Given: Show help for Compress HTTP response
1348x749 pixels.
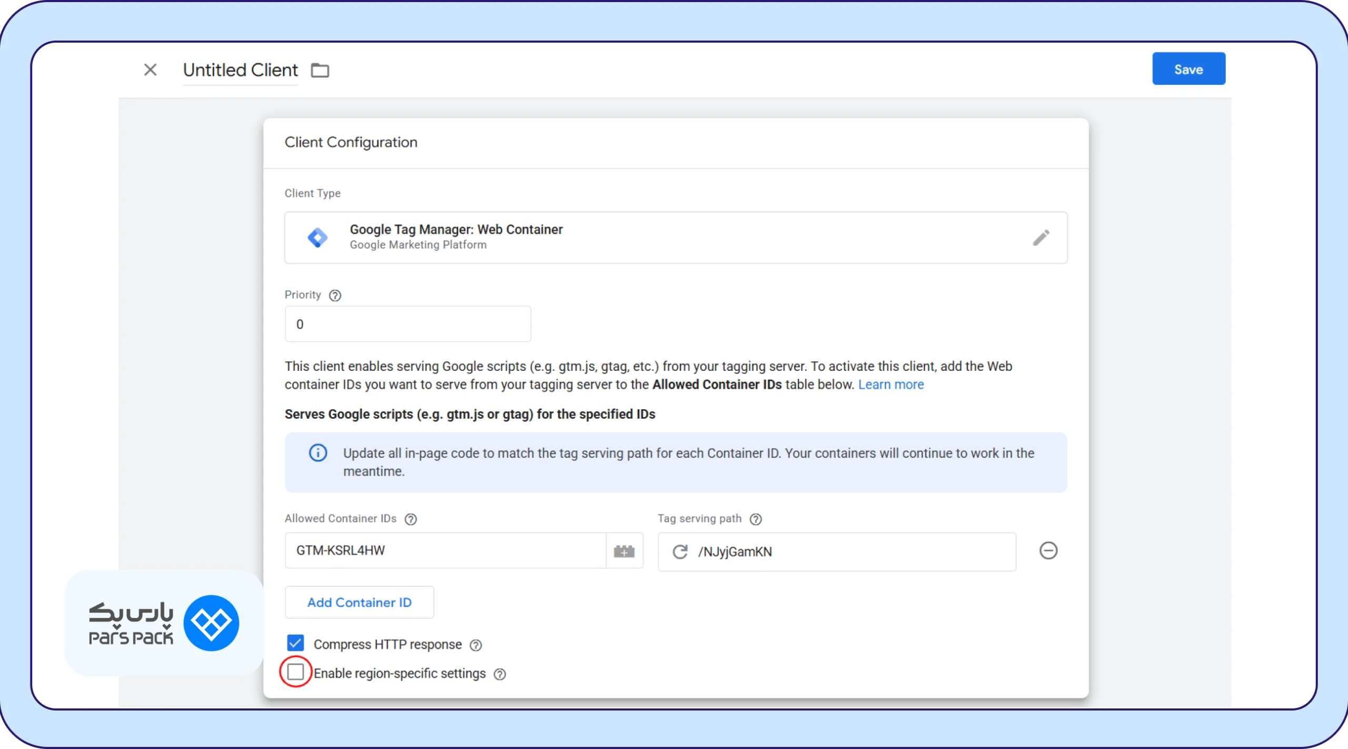Looking at the screenshot, I should (x=475, y=645).
